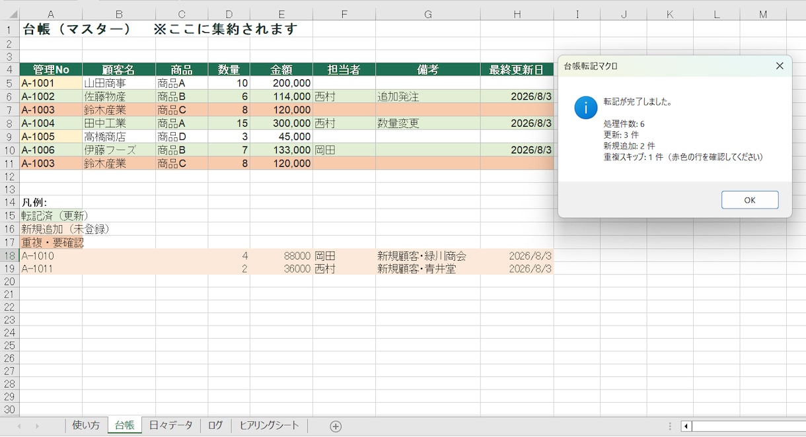Select 岡田 in row 10
This screenshot has height=437, width=806.
pyautogui.click(x=344, y=150)
